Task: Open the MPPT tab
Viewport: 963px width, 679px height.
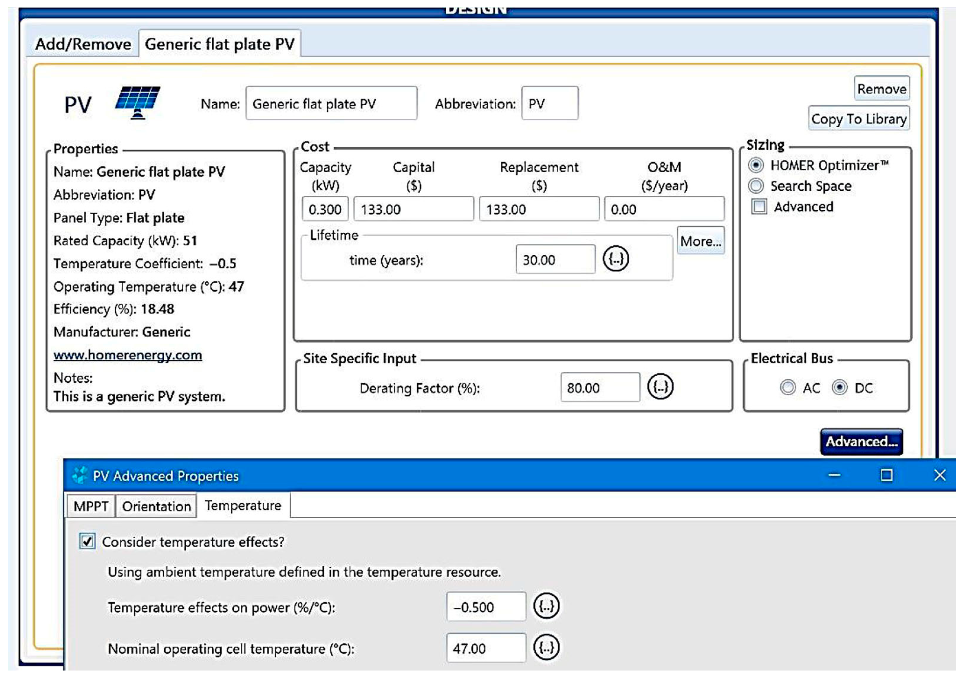Action: (x=91, y=506)
